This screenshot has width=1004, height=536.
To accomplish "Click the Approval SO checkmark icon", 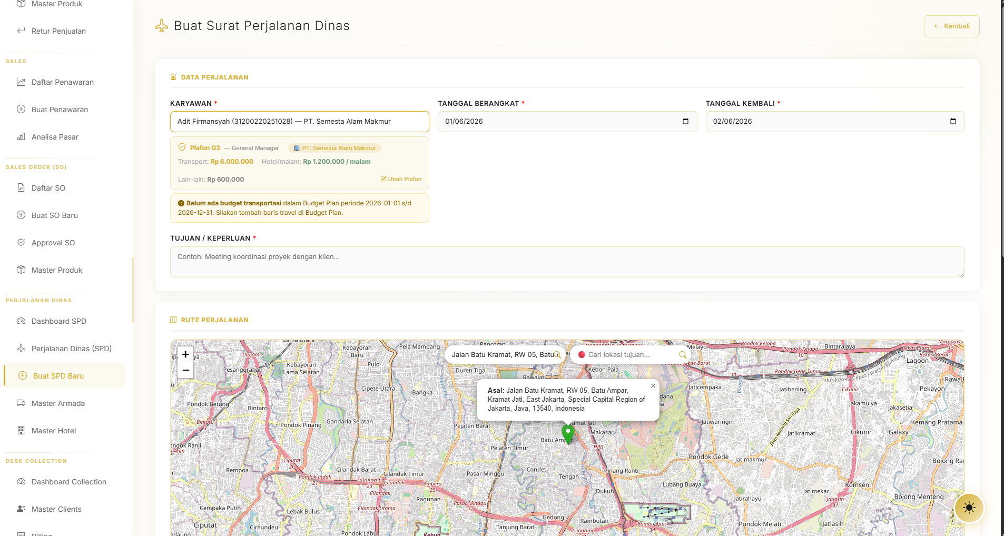I will click(21, 243).
